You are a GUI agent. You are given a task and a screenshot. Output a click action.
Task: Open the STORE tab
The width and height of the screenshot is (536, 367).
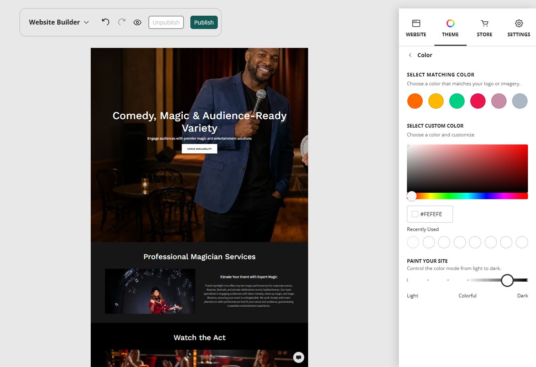484,28
